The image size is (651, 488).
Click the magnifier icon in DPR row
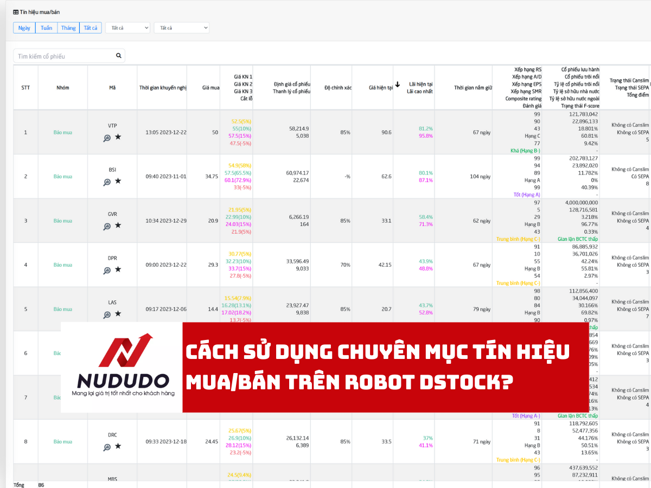107,270
